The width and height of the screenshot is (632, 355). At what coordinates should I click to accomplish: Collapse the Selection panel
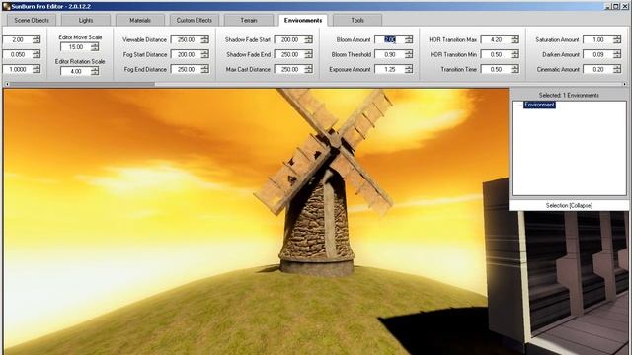[569, 205]
